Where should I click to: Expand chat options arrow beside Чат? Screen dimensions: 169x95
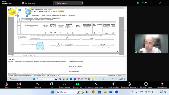56,84
